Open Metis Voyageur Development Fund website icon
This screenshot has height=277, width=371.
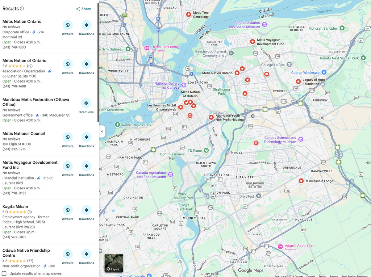(68, 166)
